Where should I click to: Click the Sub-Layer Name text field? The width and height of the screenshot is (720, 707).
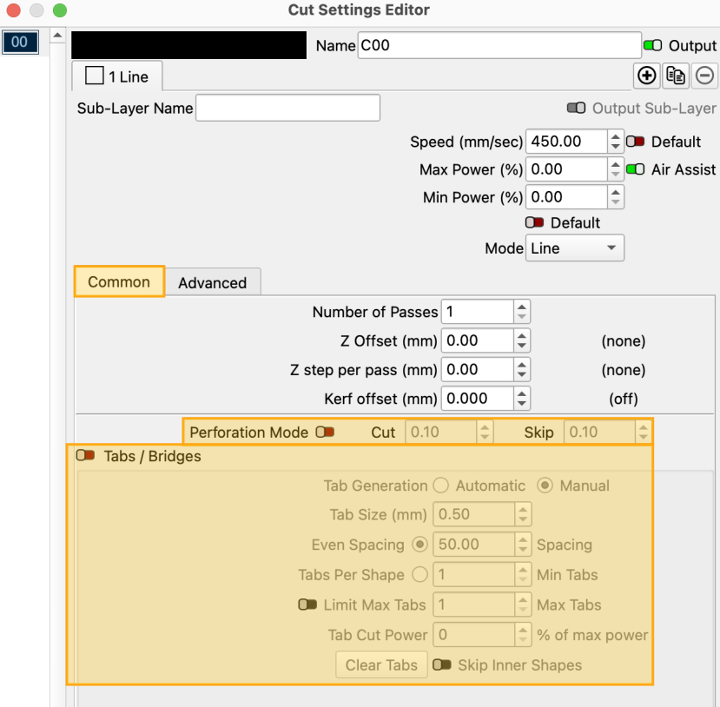point(287,108)
